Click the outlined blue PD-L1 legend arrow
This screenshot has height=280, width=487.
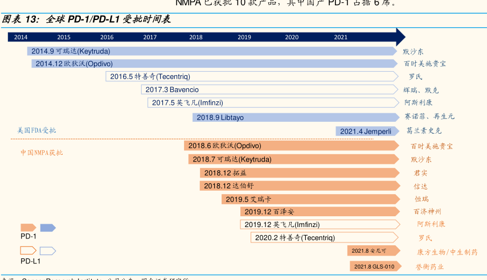(47, 250)
